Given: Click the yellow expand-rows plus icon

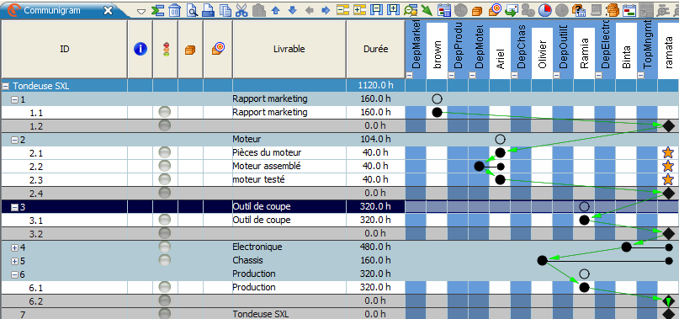Looking at the screenshot, I should click(x=360, y=9).
